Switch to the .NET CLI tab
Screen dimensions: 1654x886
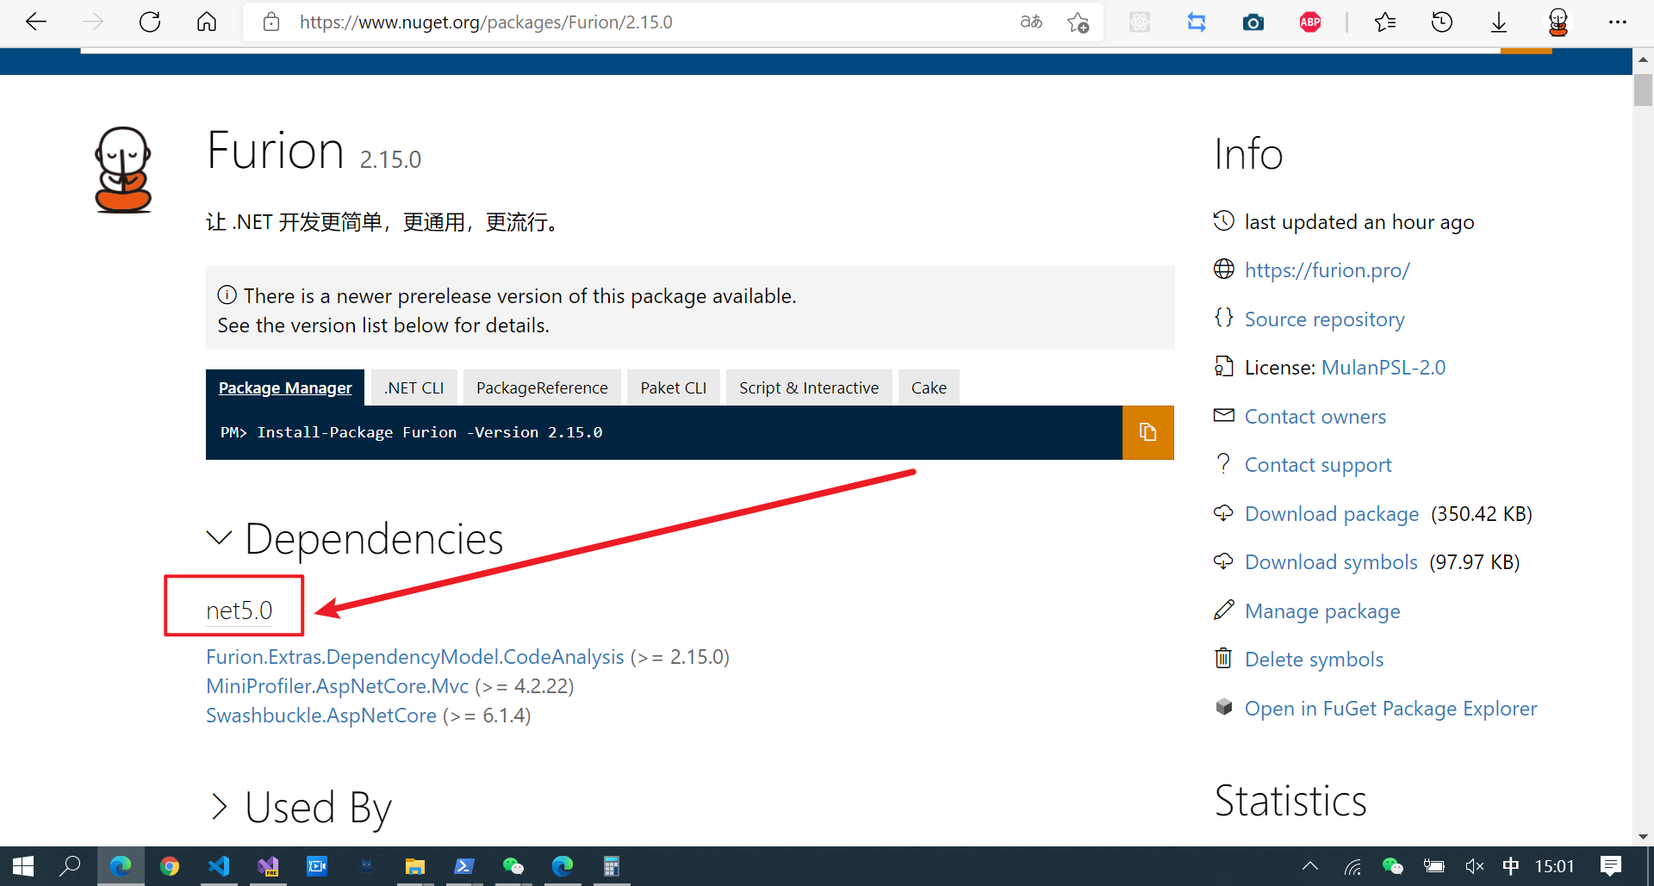click(414, 388)
